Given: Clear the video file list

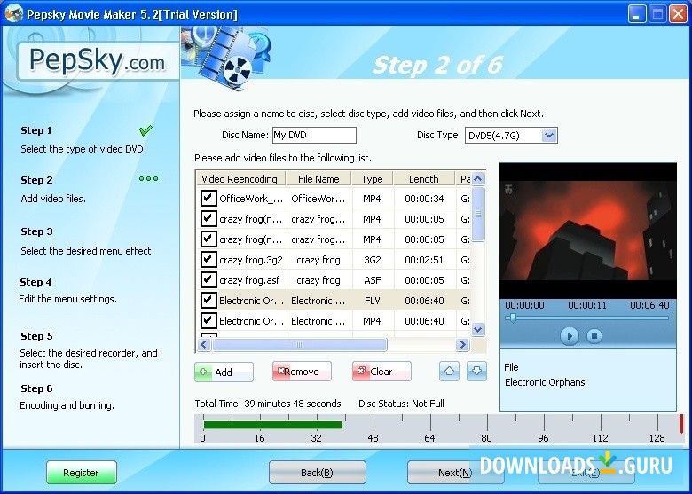Looking at the screenshot, I should tap(381, 372).
